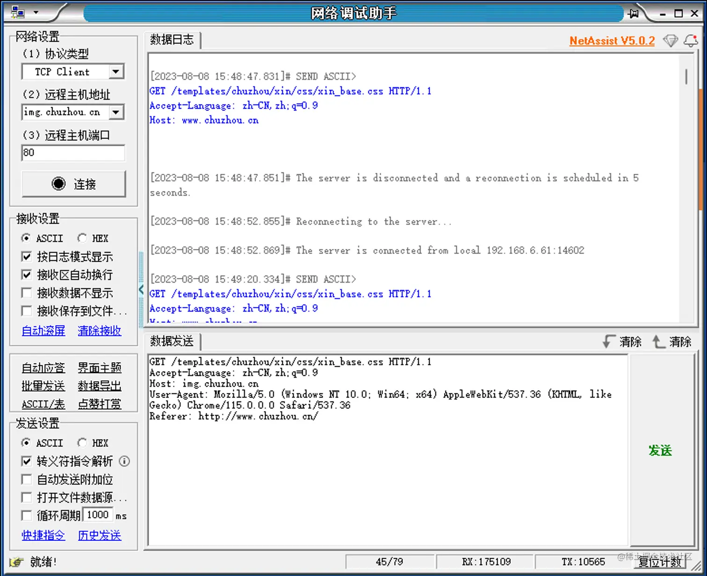
Task: Open the ASCII/表 link
Action: (43, 404)
